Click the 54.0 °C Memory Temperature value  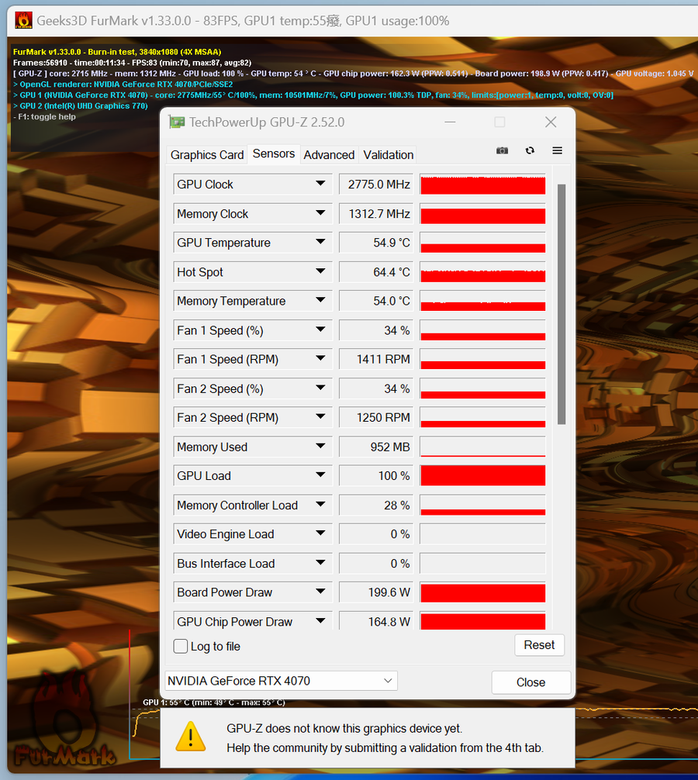coord(377,301)
